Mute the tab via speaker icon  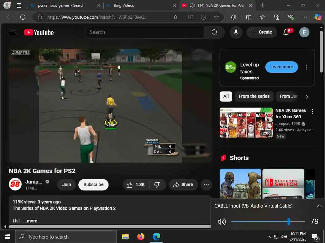point(192,5)
